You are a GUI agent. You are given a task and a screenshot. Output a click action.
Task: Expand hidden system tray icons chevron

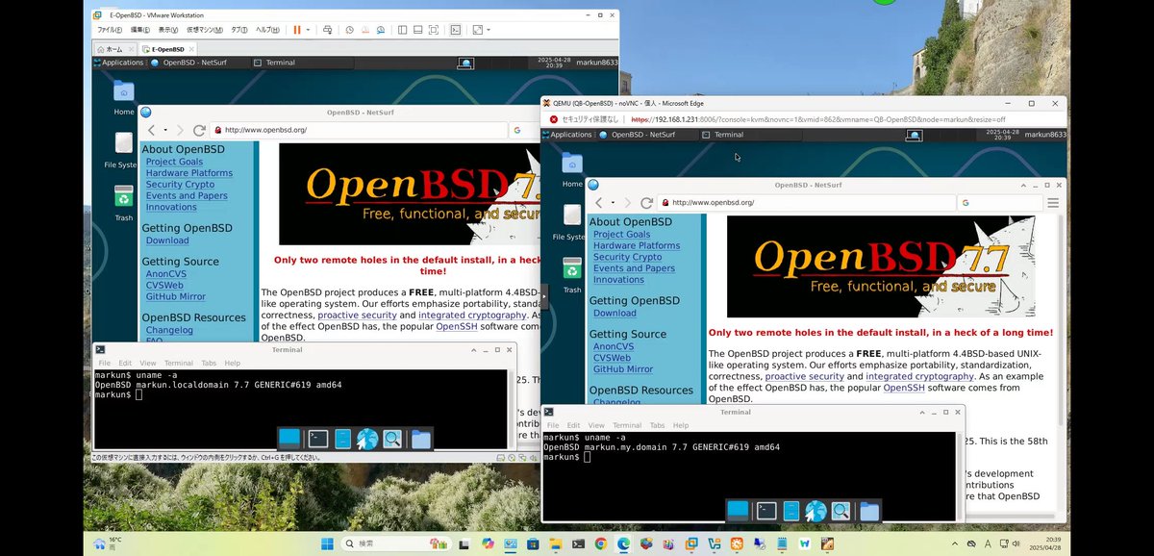pos(955,543)
